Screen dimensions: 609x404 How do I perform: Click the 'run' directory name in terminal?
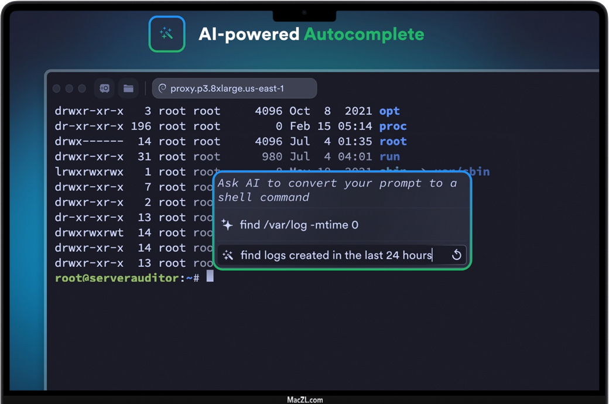coord(389,157)
